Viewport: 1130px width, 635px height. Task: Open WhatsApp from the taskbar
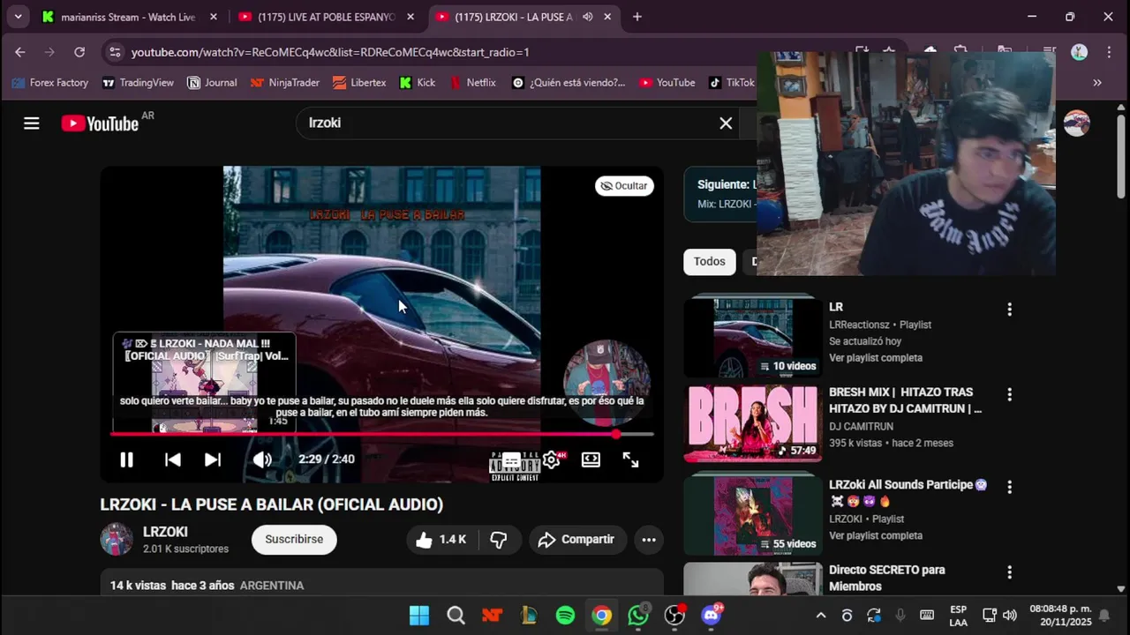click(x=638, y=616)
